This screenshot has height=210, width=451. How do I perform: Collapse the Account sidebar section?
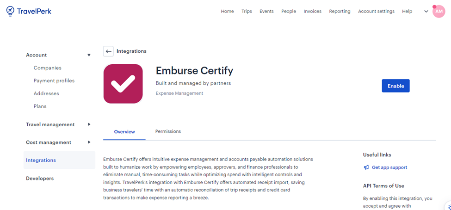point(89,55)
